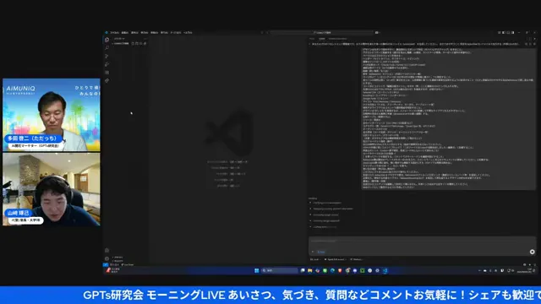Click the chat message input field
The height and width of the screenshot is (304, 541).
(x=422, y=242)
